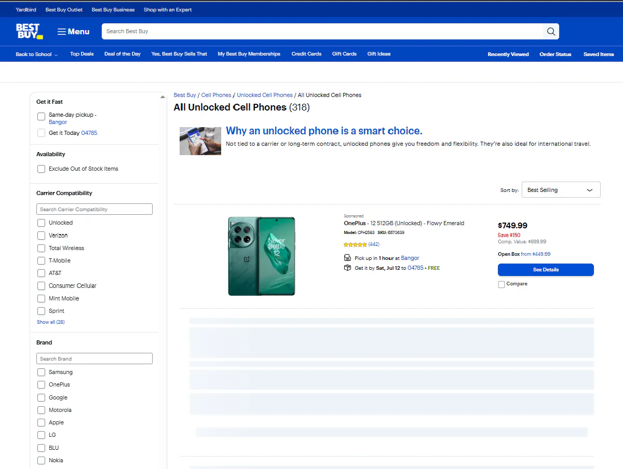
Task: Select the Verizon carrier compatibility checkbox
Action: tap(41, 236)
